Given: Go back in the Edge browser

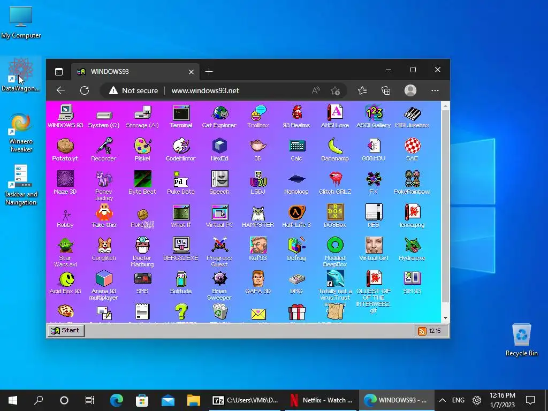Looking at the screenshot, I should [x=61, y=90].
